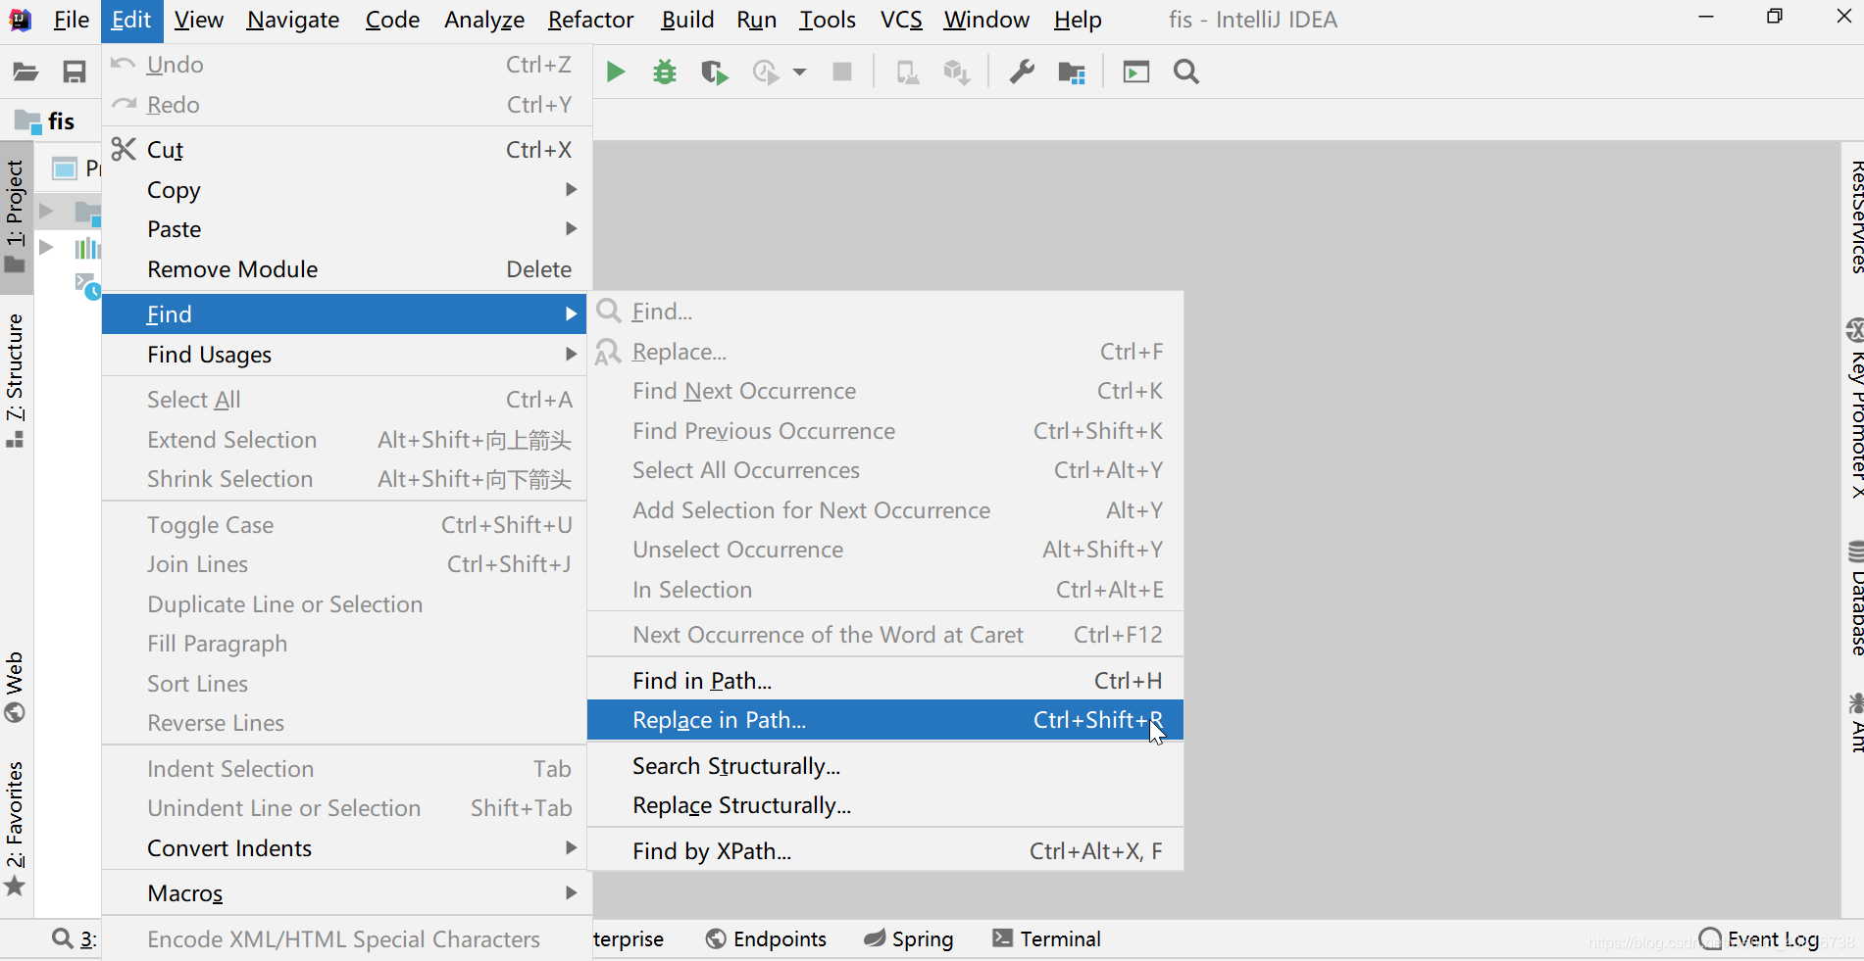Click the magnifier icon beside Find...
The image size is (1864, 961).
click(x=609, y=311)
